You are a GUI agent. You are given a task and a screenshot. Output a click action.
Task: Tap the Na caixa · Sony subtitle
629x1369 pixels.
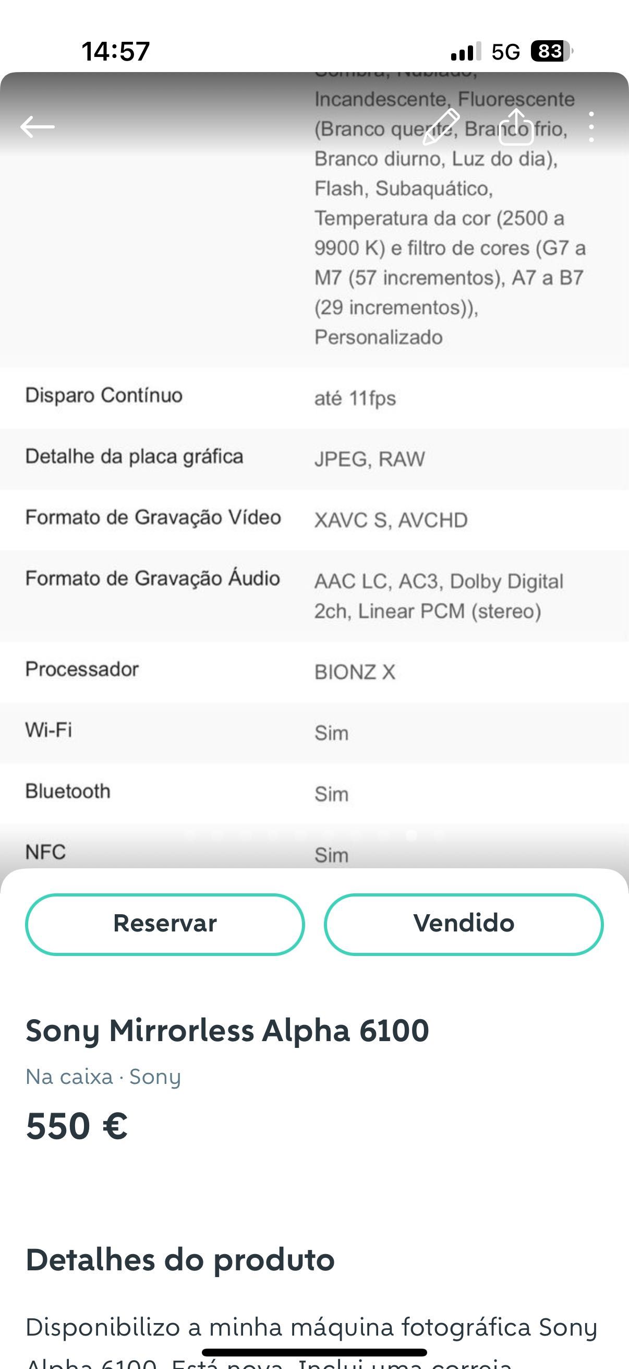(x=103, y=1077)
